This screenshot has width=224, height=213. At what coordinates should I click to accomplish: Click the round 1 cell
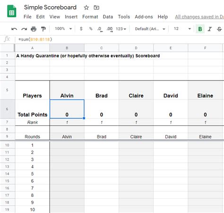pos(32,145)
